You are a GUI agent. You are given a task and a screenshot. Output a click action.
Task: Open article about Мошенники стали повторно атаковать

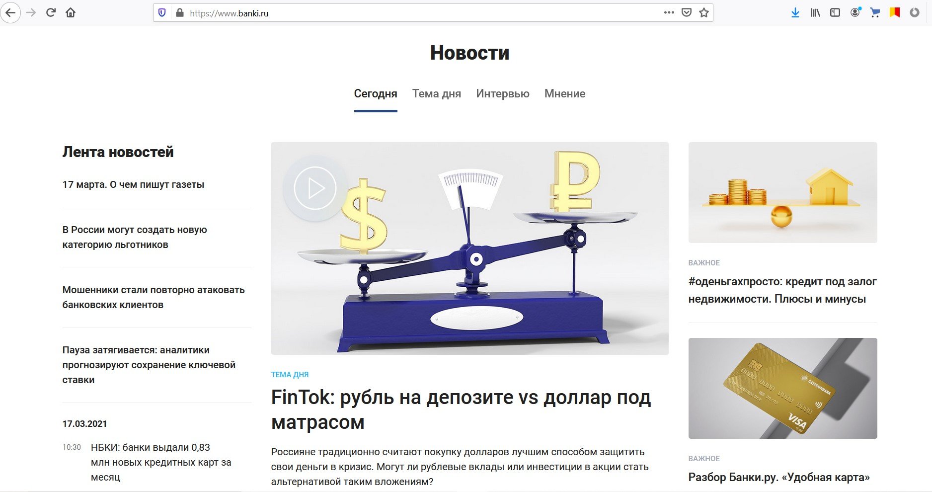tap(154, 297)
